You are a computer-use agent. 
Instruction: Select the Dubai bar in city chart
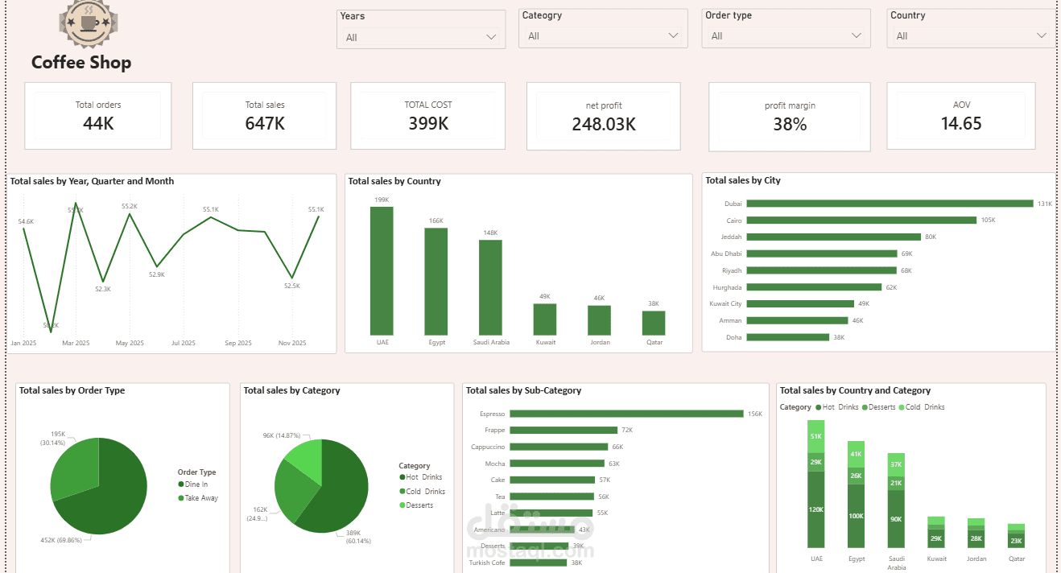click(x=890, y=204)
